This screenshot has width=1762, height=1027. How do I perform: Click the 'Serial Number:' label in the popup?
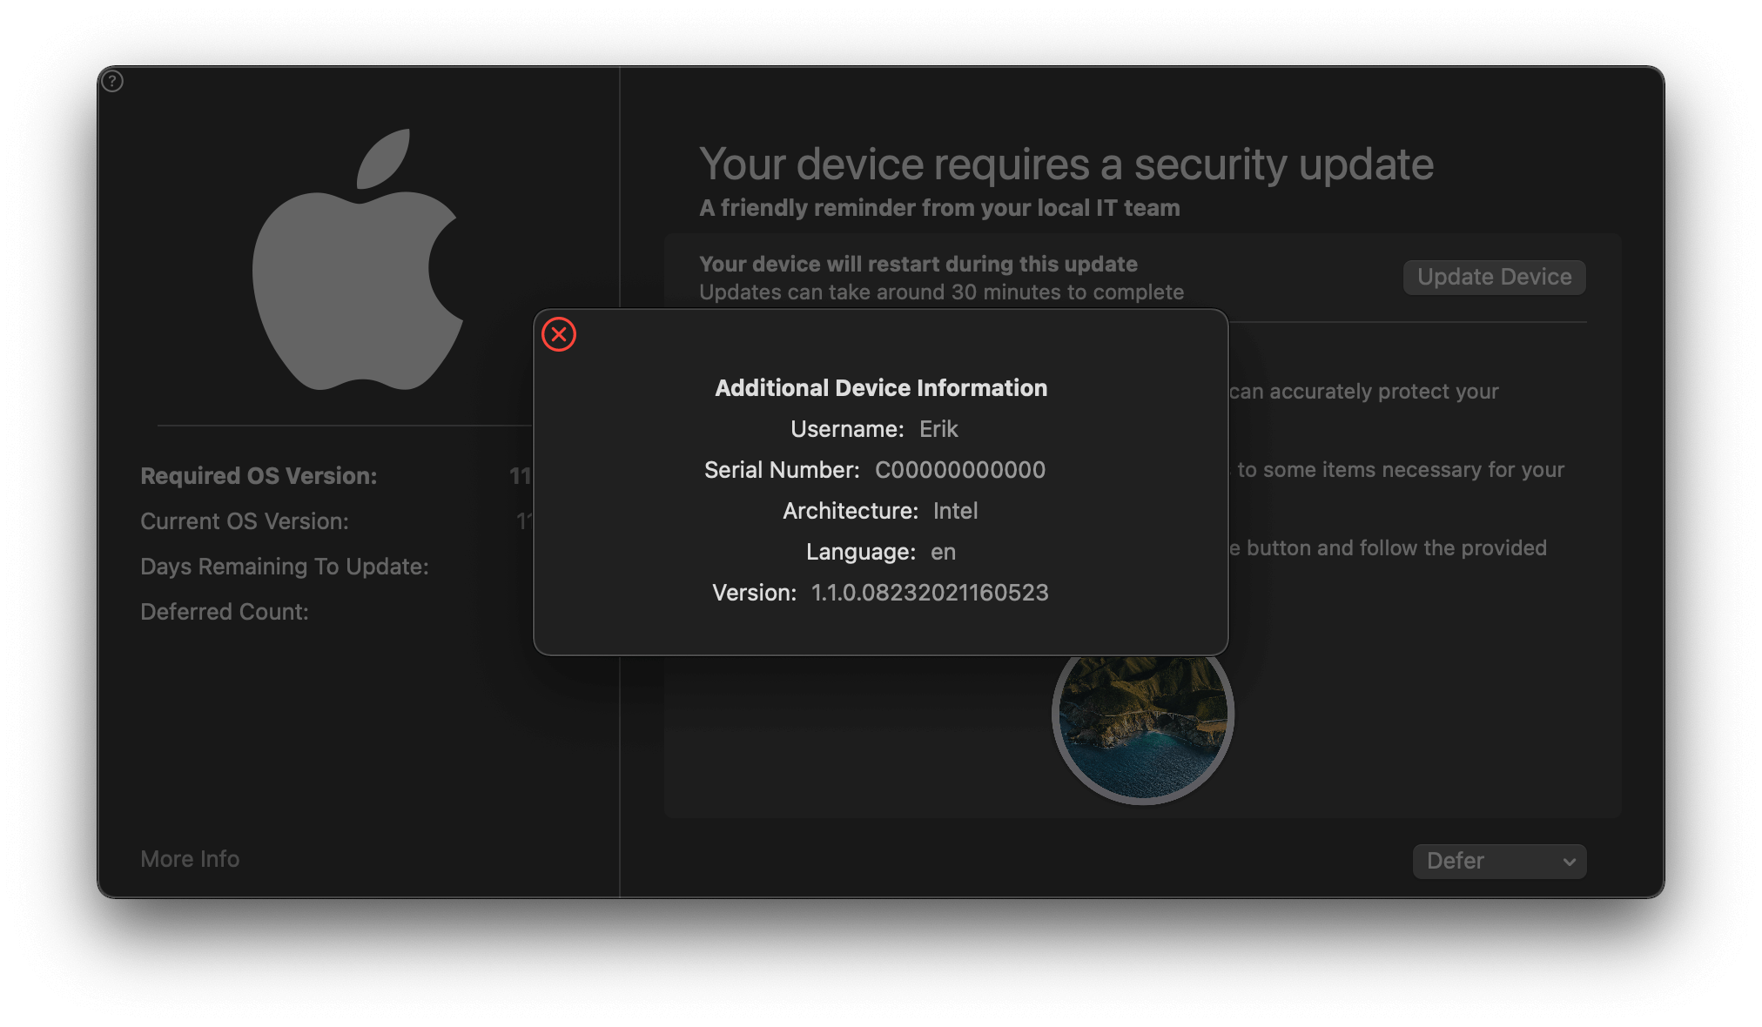[x=782, y=470]
